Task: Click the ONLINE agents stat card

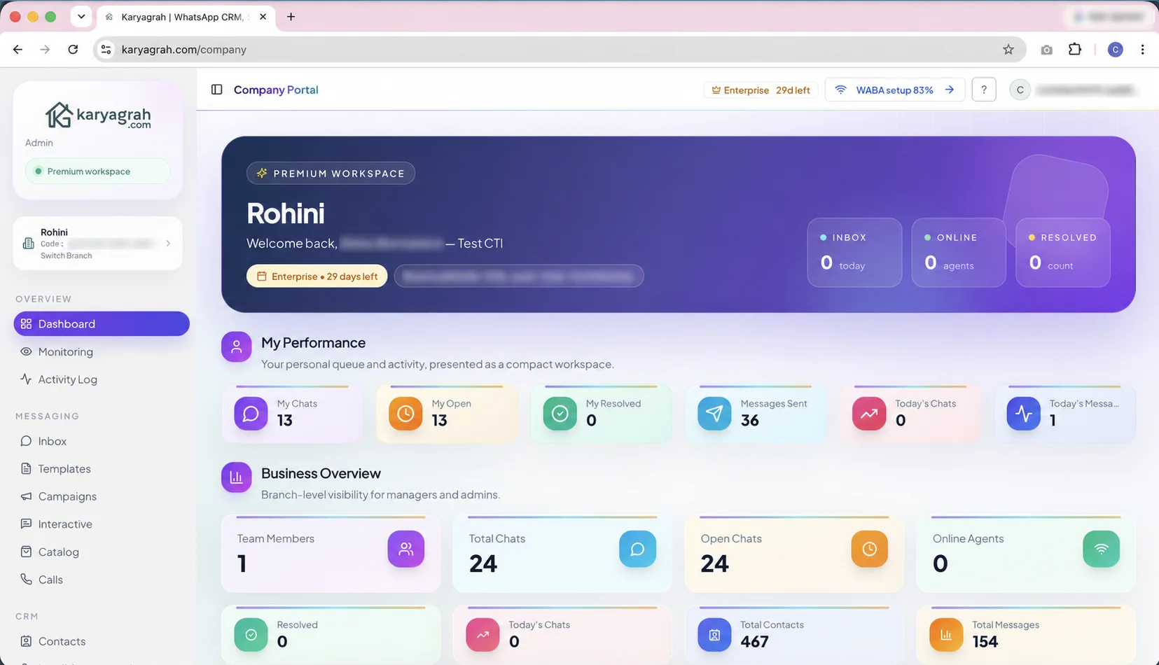Action: coord(959,252)
